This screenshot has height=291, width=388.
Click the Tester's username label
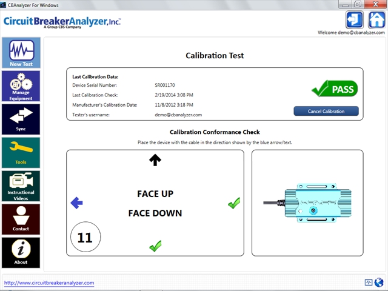[x=91, y=115]
